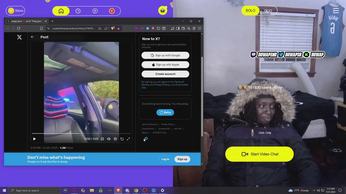Open Settings gear in taskbar
Screen dimensions: 346x194
[162, 190]
